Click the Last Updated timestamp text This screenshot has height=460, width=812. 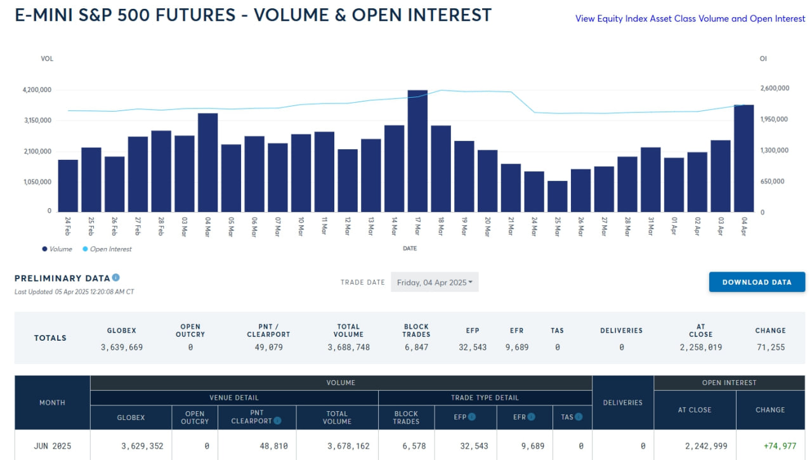74,292
